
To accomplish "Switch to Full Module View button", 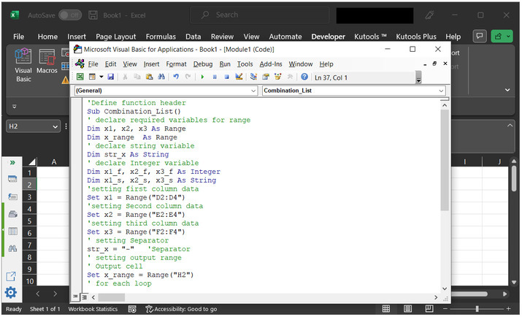I will pos(84,297).
